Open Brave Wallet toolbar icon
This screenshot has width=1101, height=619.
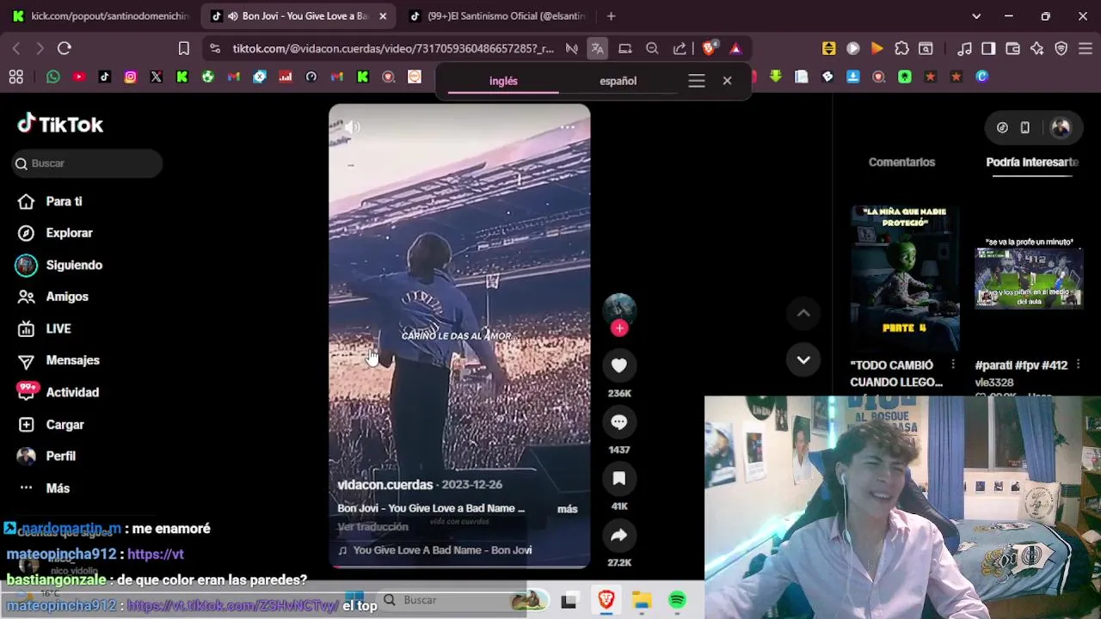point(1012,48)
